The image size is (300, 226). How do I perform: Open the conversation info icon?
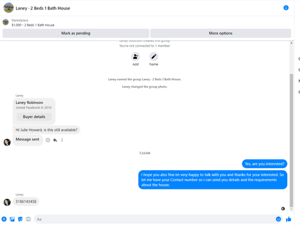click(286, 8)
